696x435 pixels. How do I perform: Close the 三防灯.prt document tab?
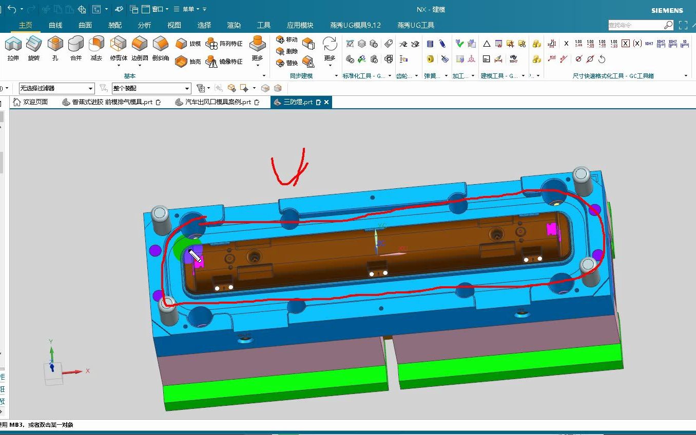(326, 102)
